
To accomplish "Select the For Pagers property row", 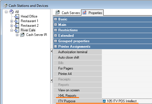I will point(78,68).
